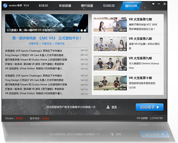The image size is (178, 143).
Task: Click the user login silhouette icon
Action: (108, 107)
